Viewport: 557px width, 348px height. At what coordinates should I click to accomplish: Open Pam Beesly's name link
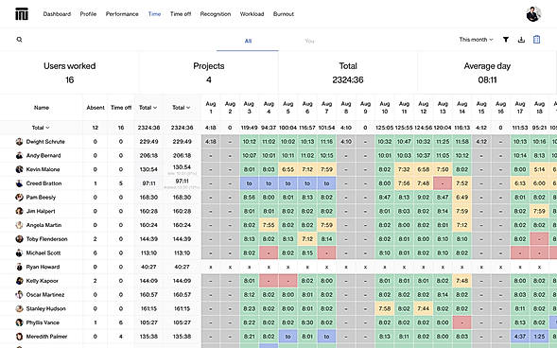[x=41, y=197]
